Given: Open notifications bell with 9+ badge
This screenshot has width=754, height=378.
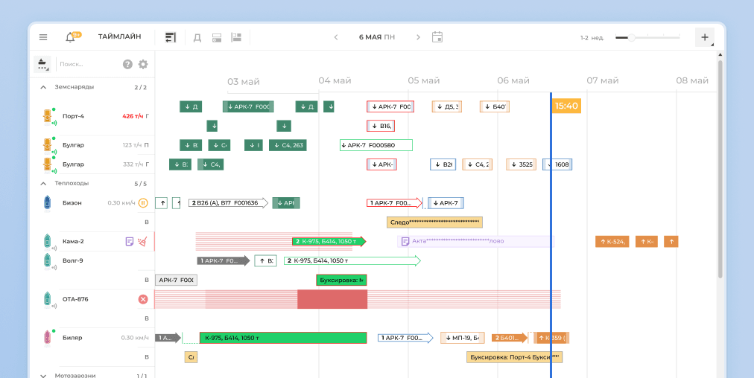Looking at the screenshot, I should coord(71,37).
